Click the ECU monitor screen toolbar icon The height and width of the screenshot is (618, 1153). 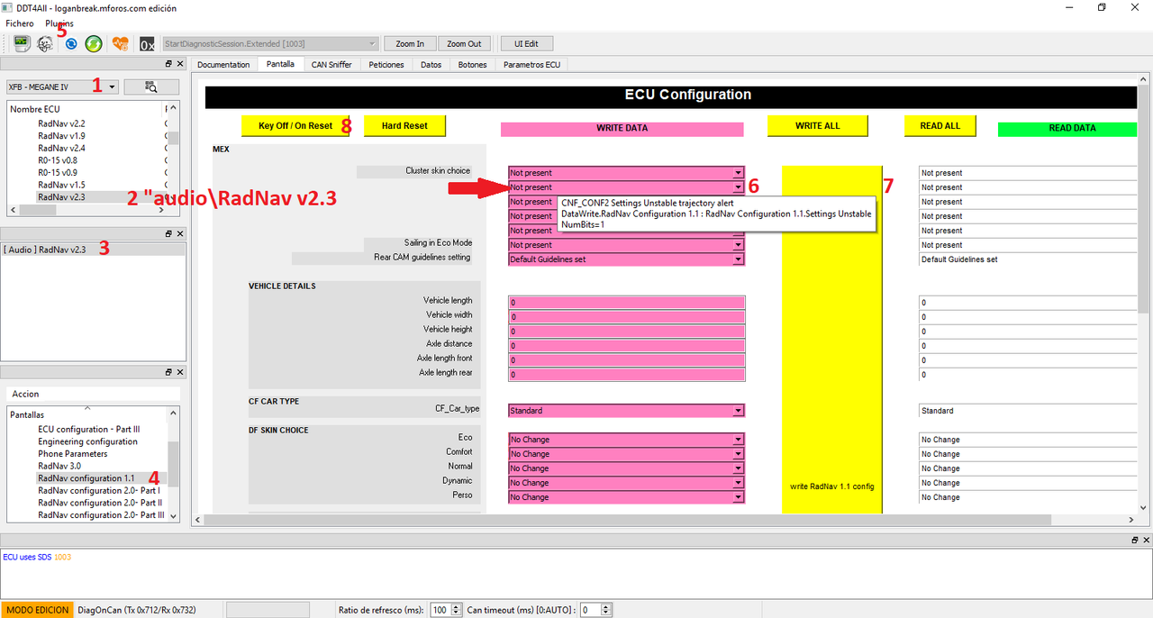point(22,43)
